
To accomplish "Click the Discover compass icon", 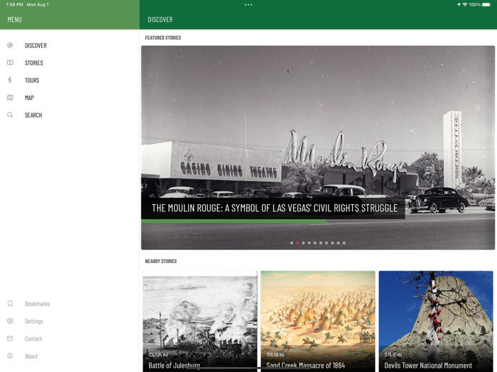I will 10,45.
